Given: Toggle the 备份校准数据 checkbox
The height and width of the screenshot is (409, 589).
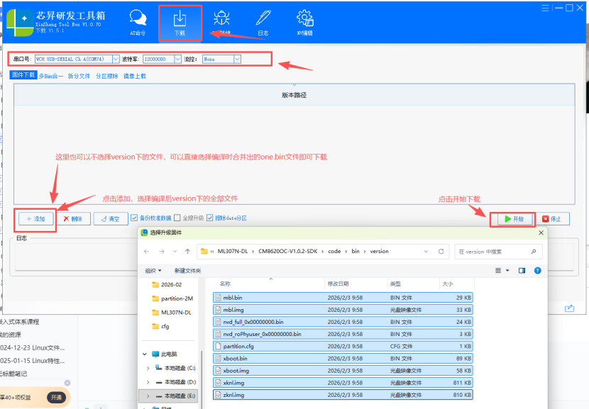Looking at the screenshot, I should pyautogui.click(x=134, y=218).
